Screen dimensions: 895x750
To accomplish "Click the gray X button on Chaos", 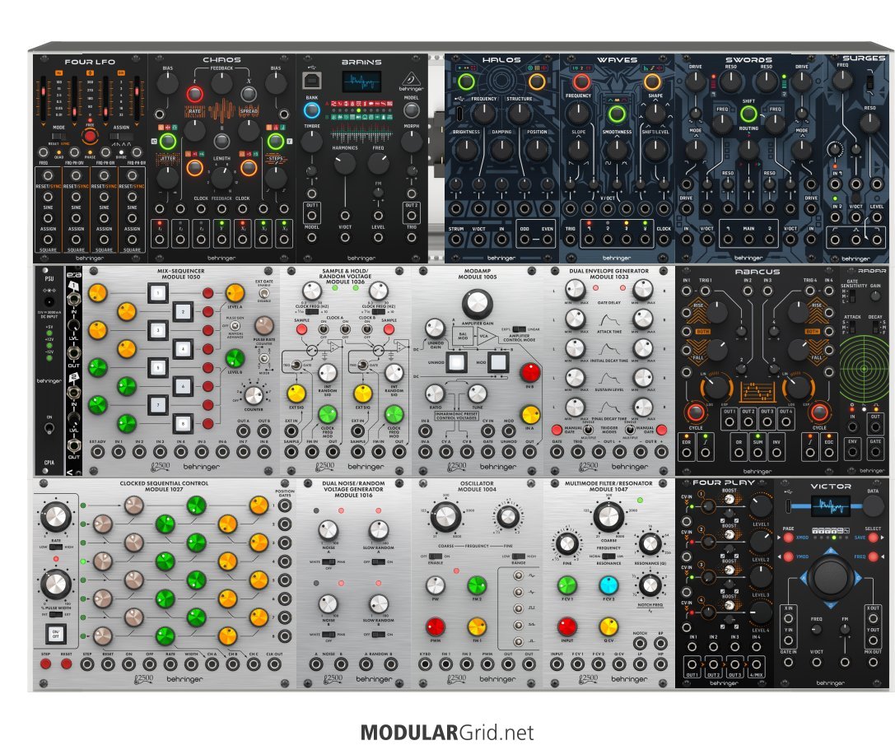I will pyautogui.click(x=249, y=94).
